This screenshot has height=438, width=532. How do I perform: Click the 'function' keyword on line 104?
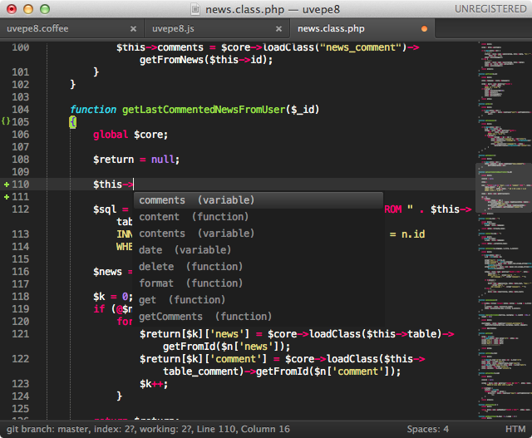(93, 110)
